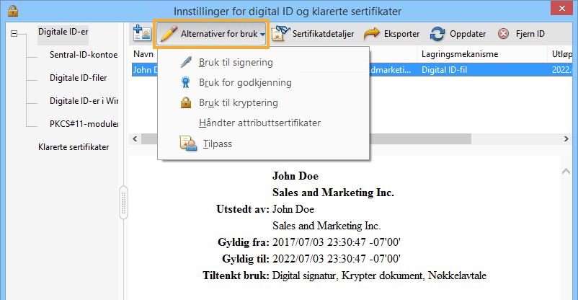Click horizontal scrollbar left arrow

point(135,138)
